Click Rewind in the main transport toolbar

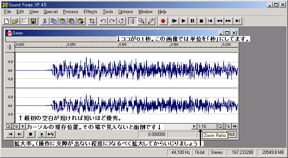pos(219,21)
